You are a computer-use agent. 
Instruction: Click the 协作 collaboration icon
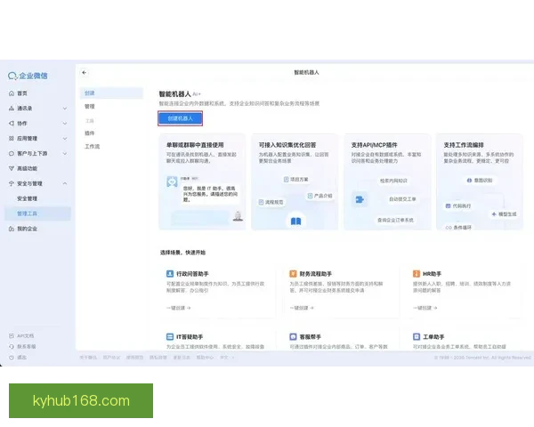[x=12, y=124]
